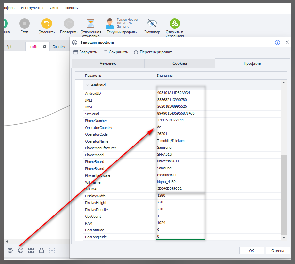This screenshot has width=295, height=264.
Task: Open Инструменты menu
Action: [32, 8]
